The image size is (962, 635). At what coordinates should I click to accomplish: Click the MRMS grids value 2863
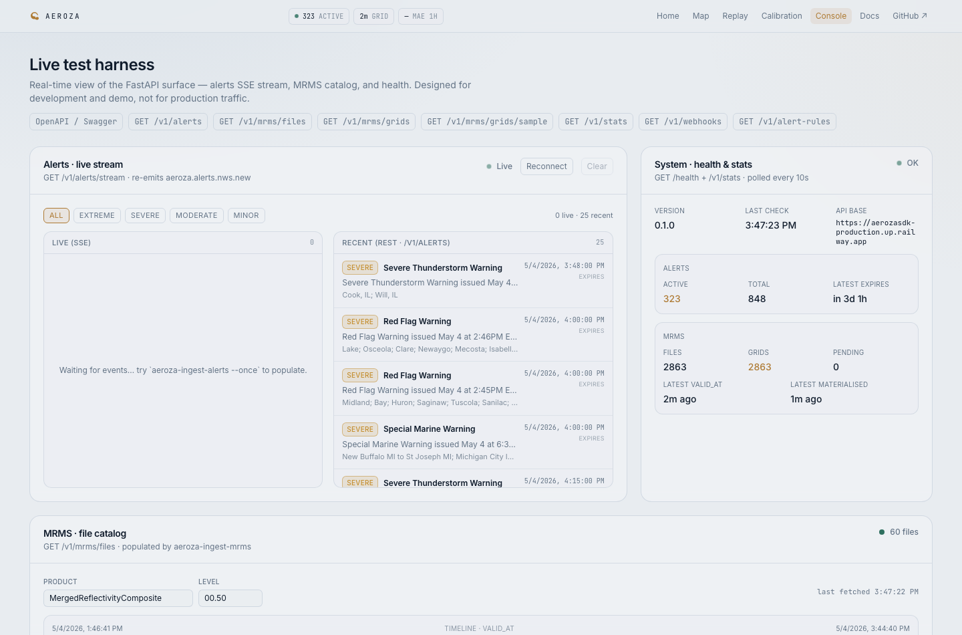point(760,367)
